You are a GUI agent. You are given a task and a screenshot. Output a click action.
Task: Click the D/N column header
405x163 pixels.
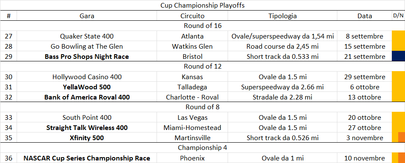[x=398, y=16]
